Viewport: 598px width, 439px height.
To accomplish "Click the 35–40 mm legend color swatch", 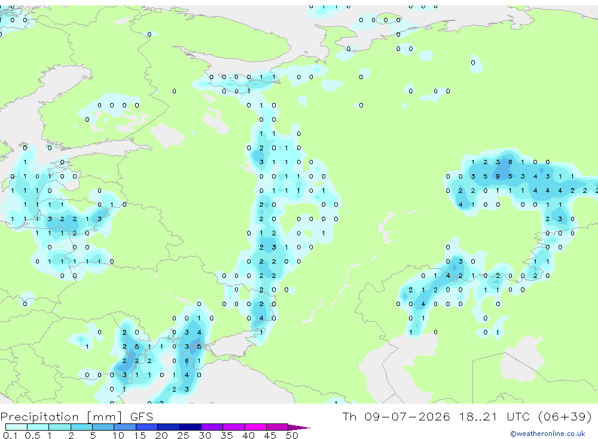I will tap(234, 427).
